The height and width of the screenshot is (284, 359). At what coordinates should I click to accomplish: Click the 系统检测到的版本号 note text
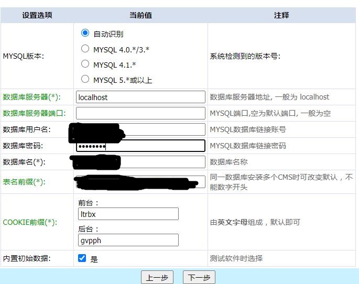[x=245, y=56]
